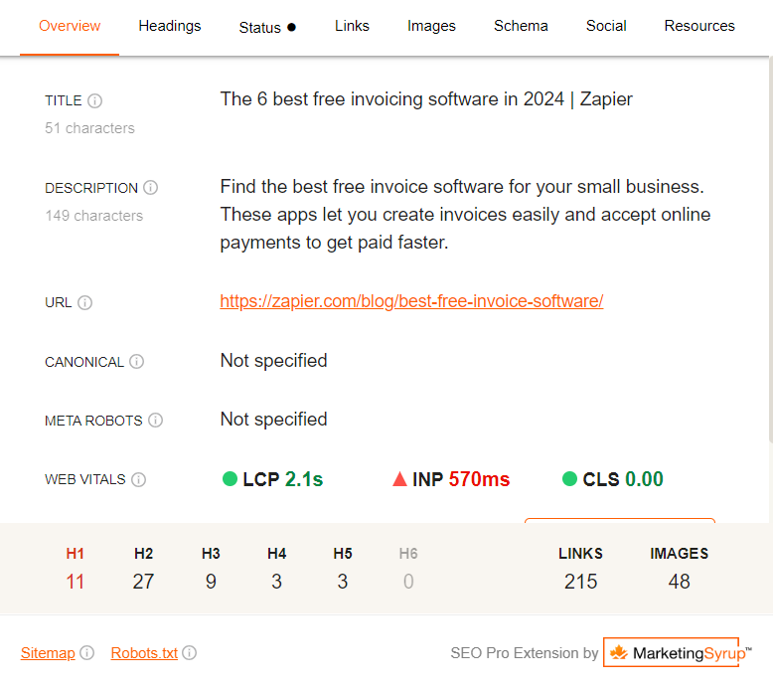Screen dimensions: 773x687
Task: Click the META ROBOTS info icon
Action: 156,421
